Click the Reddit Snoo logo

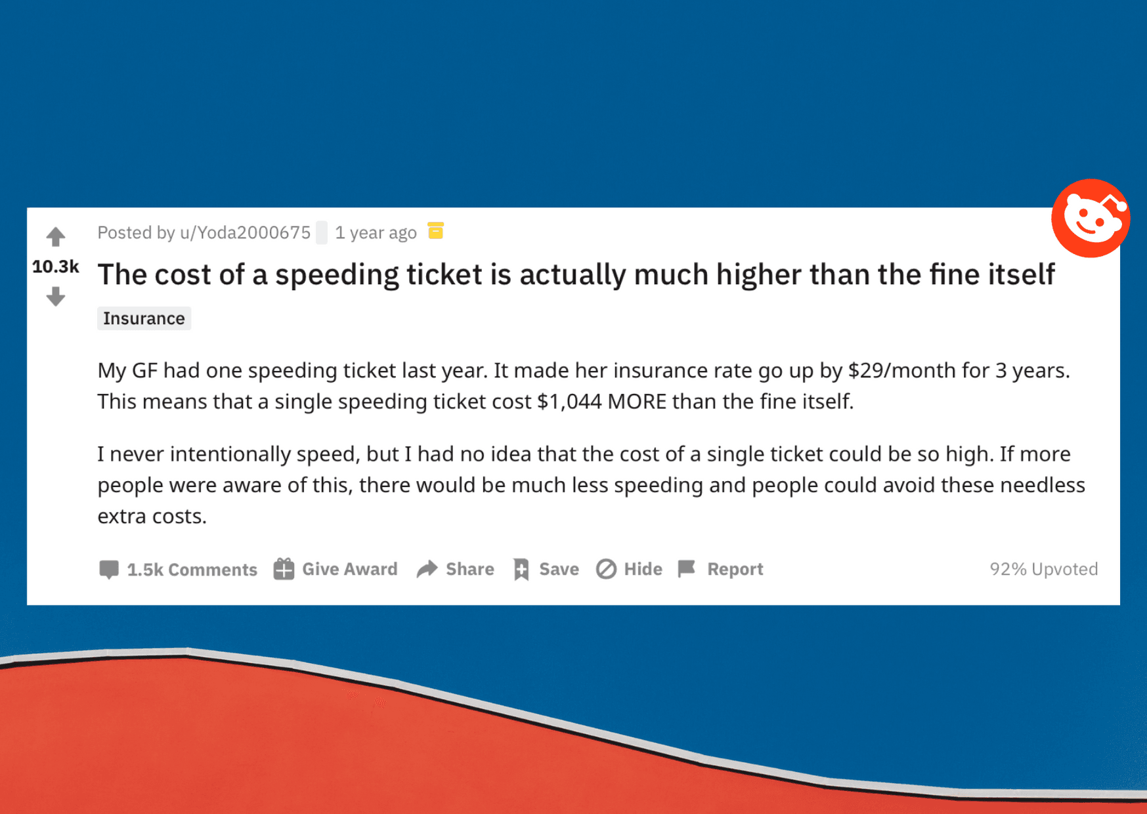(1090, 219)
